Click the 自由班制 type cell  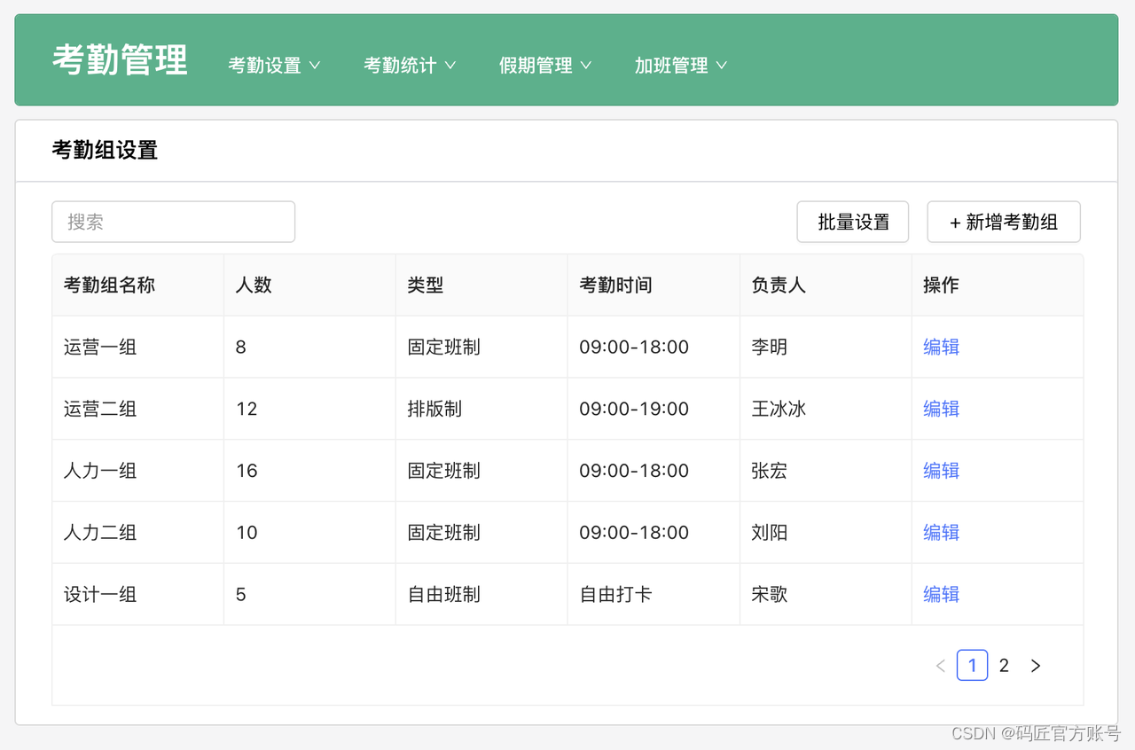pos(481,594)
